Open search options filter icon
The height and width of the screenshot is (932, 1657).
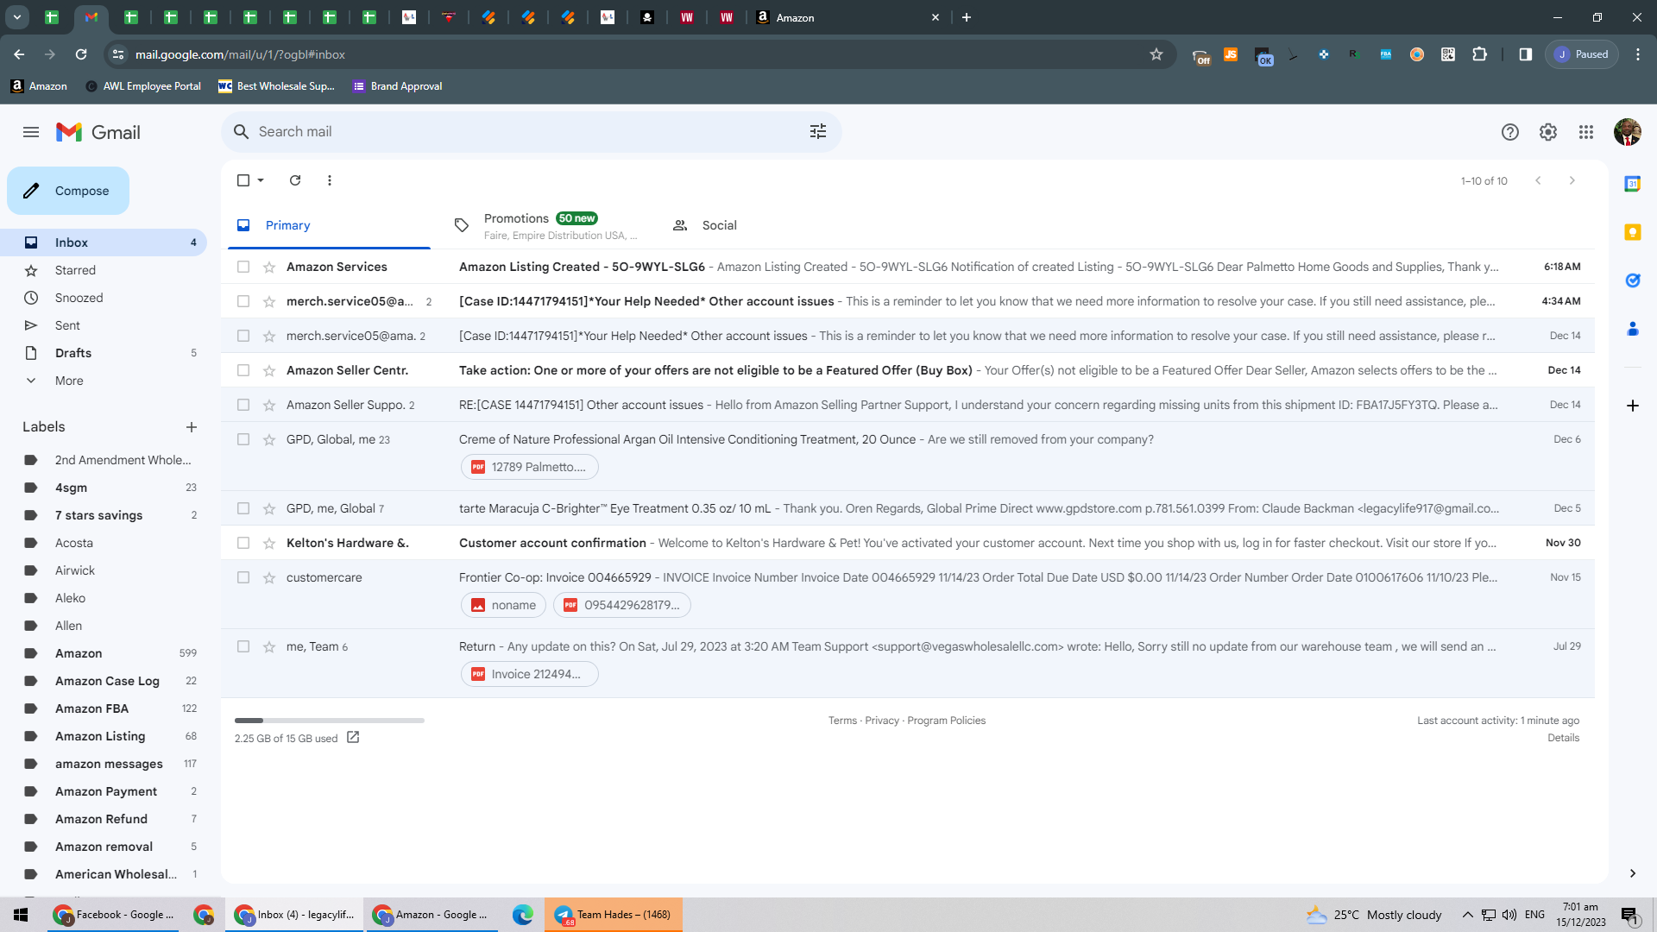pyautogui.click(x=818, y=131)
